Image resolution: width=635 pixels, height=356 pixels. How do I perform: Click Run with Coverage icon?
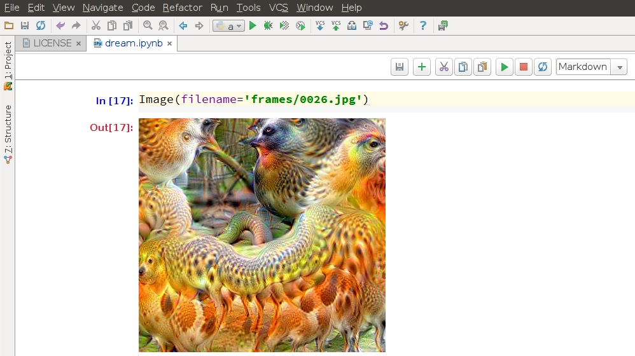pos(284,26)
